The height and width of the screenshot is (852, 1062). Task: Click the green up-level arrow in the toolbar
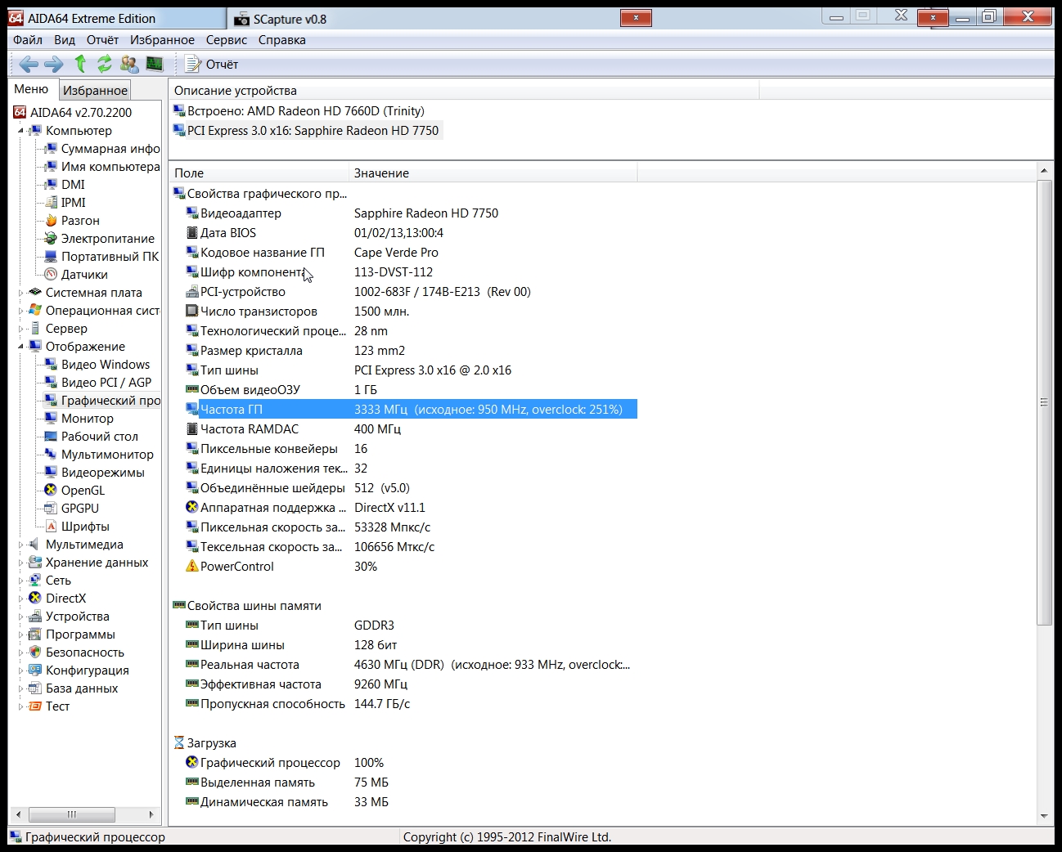[80, 64]
